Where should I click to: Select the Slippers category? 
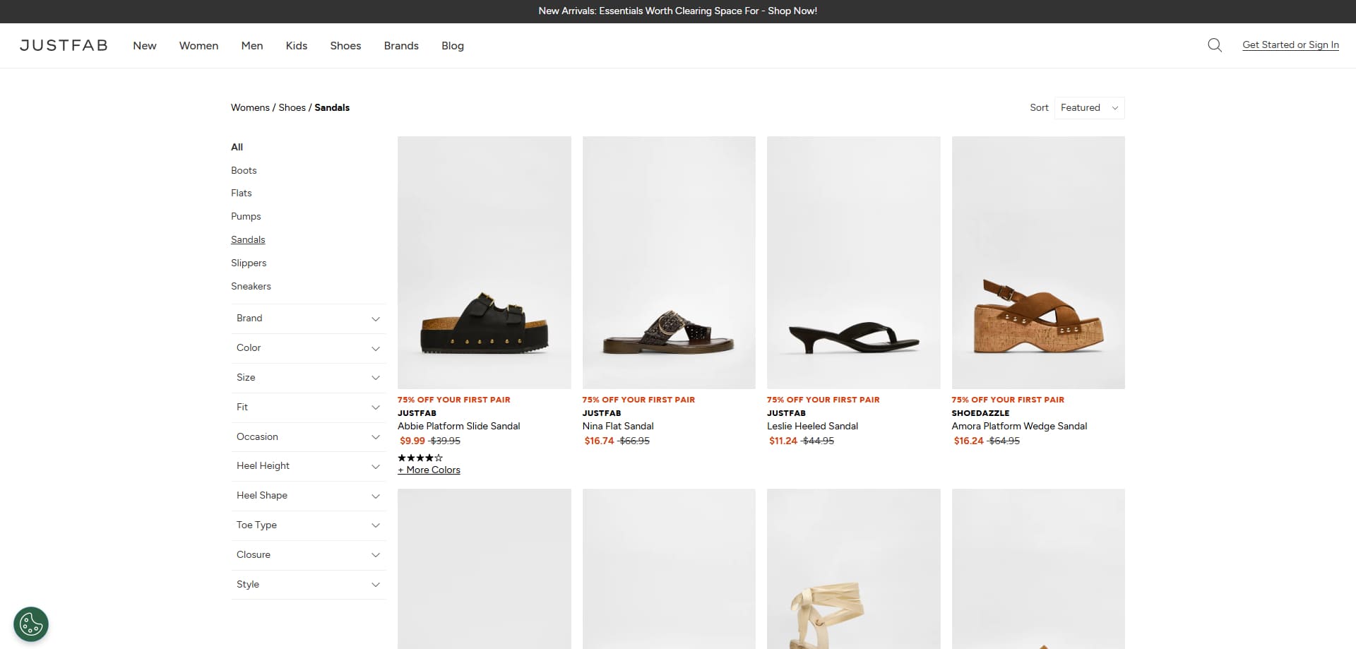pos(249,263)
